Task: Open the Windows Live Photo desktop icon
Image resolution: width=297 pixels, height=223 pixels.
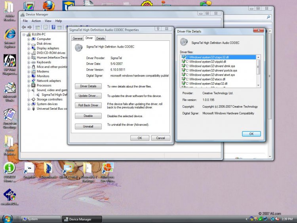Action: coord(107,172)
